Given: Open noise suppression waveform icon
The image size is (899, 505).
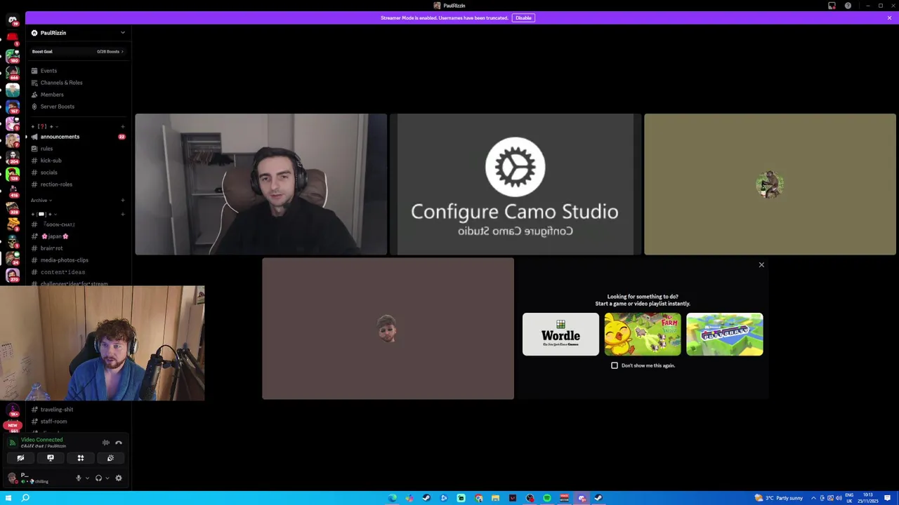Looking at the screenshot, I should point(105,443).
